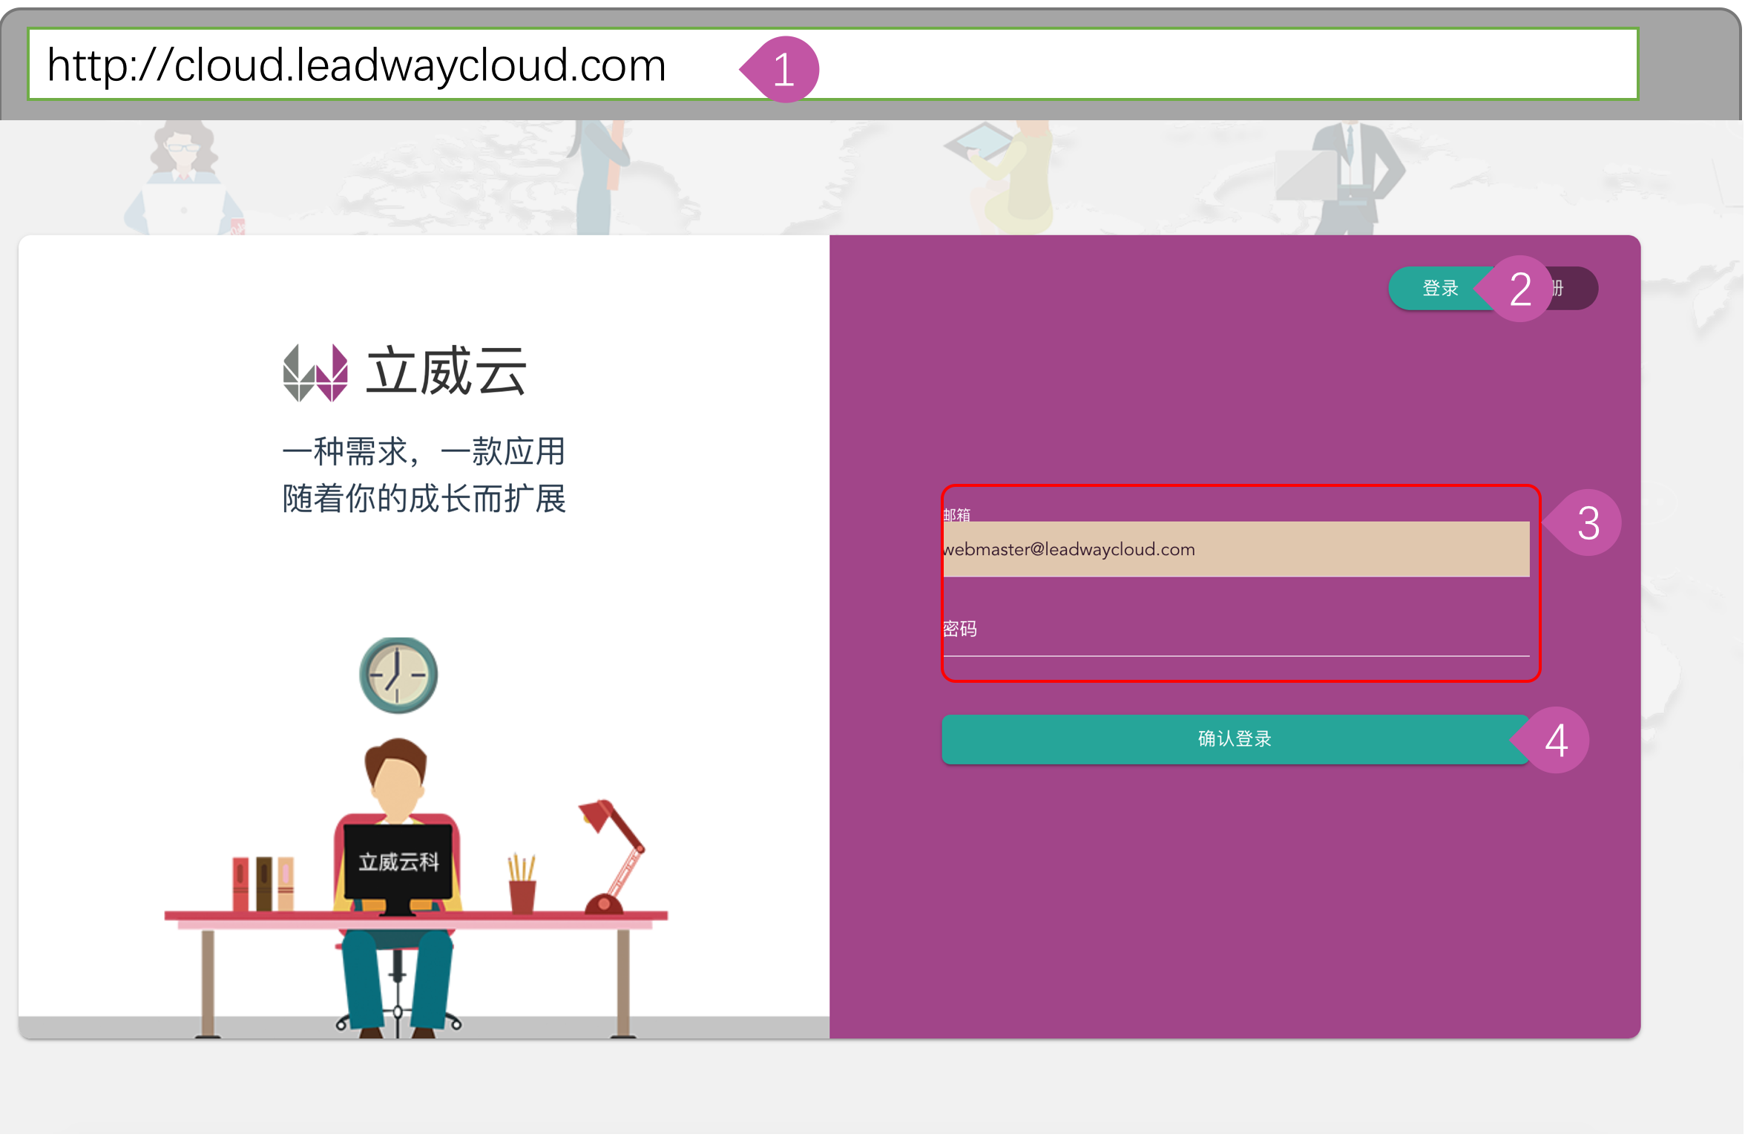The width and height of the screenshot is (1745, 1137).
Task: Select the 登录 login tab
Action: (x=1441, y=288)
